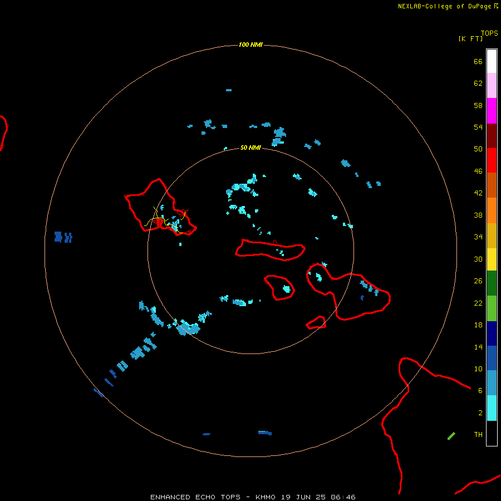Select the light pink legend swatch

point(492,86)
